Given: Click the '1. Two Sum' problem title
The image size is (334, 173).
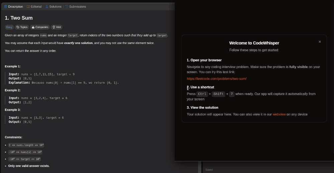Looking at the screenshot, I should (x=19, y=18).
